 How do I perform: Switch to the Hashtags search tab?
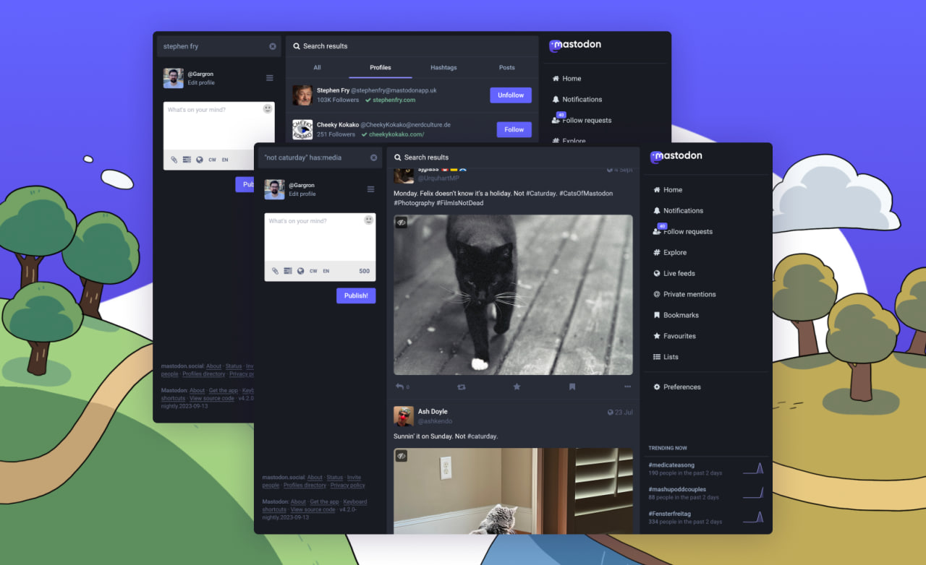[443, 67]
